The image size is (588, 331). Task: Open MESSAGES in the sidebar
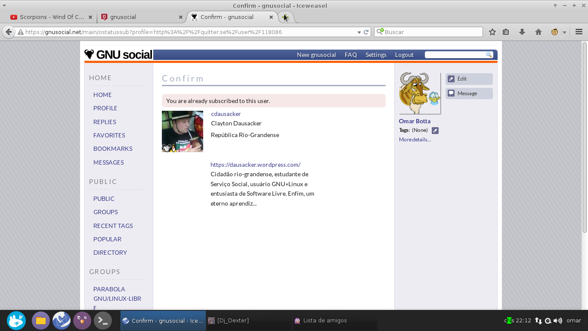[108, 162]
